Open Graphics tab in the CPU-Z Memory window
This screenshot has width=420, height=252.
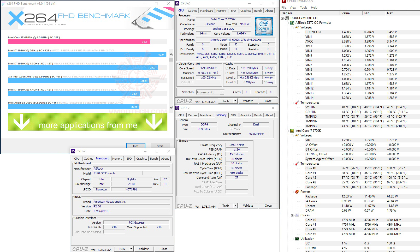point(246,115)
